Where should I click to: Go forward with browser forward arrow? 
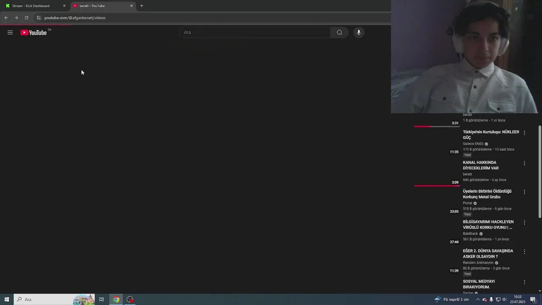[16, 18]
